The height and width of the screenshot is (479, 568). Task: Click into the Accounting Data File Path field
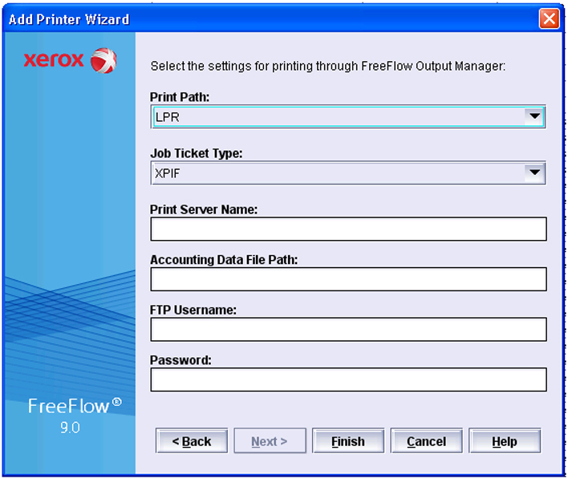348,279
